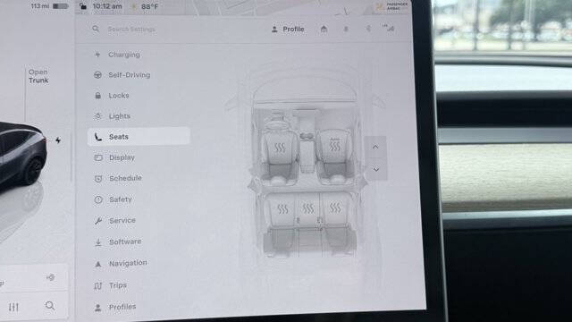Open the equalizer sliders icon
Image resolution: width=572 pixels, height=322 pixels.
[13, 308]
